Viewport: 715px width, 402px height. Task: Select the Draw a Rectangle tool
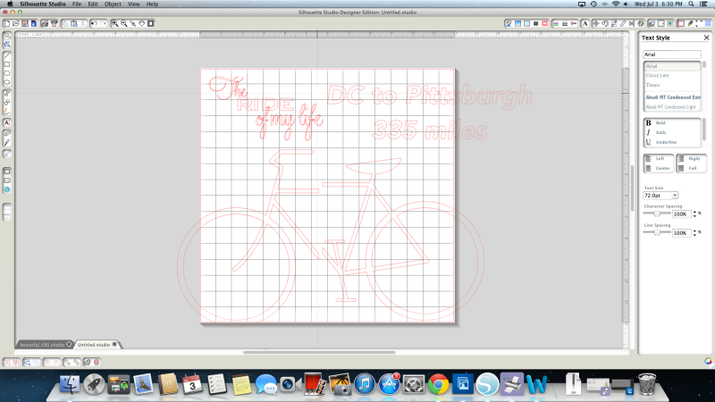click(7, 64)
